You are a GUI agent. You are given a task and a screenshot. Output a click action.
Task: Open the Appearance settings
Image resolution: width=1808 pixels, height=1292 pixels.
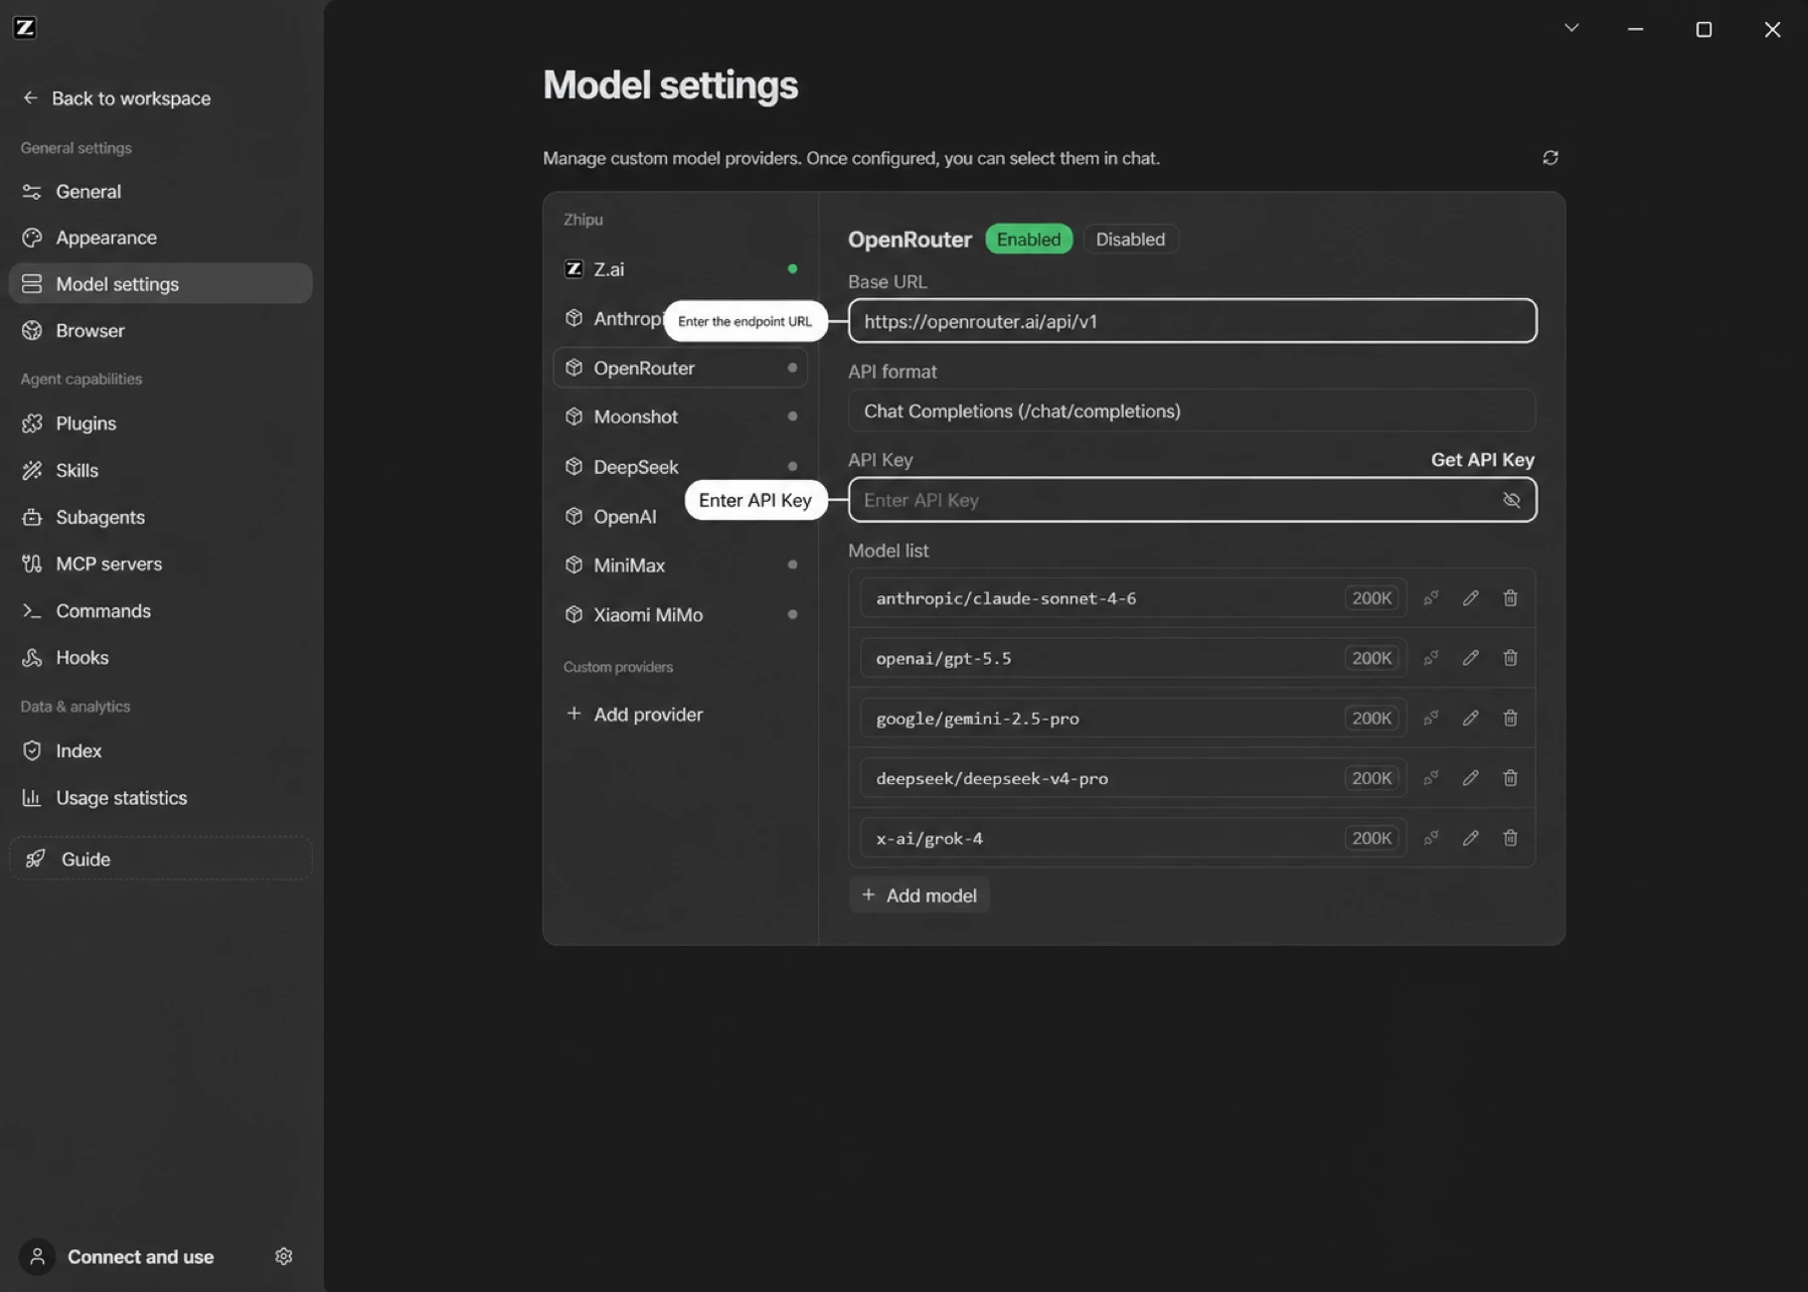160,238
